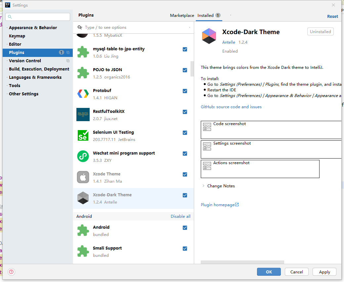The image size is (344, 282).
Task: Open help via the question mark icon
Action: click(x=11, y=272)
